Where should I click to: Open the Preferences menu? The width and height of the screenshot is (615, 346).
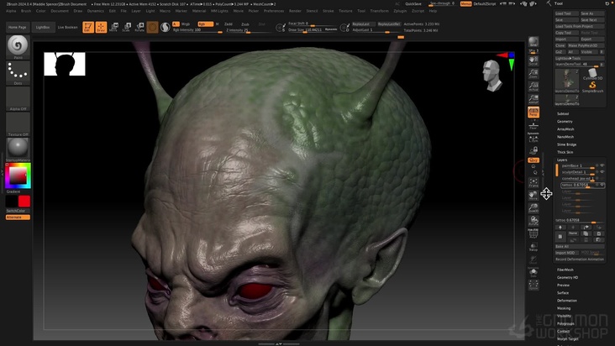(x=274, y=11)
